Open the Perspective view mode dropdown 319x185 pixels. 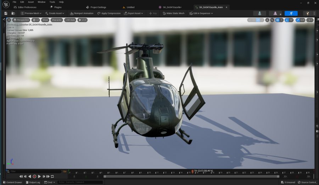point(21,20)
